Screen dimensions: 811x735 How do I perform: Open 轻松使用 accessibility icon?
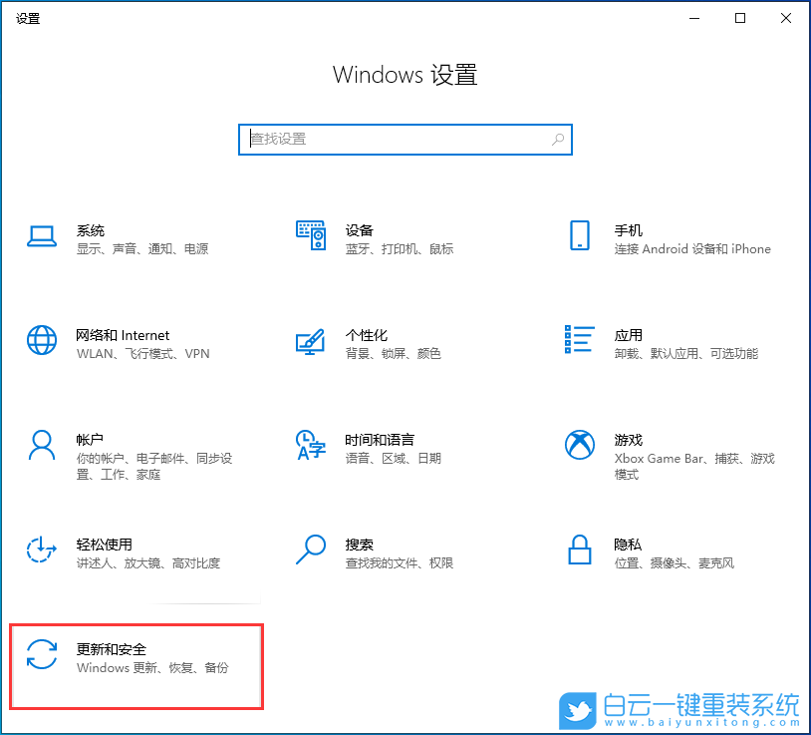point(41,551)
